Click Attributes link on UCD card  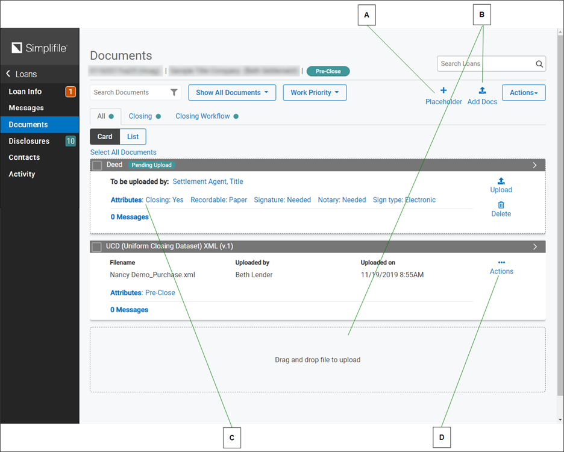click(x=126, y=292)
